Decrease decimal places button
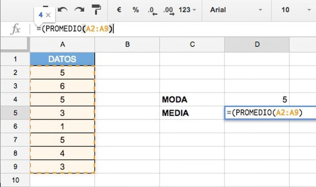 coord(152,10)
